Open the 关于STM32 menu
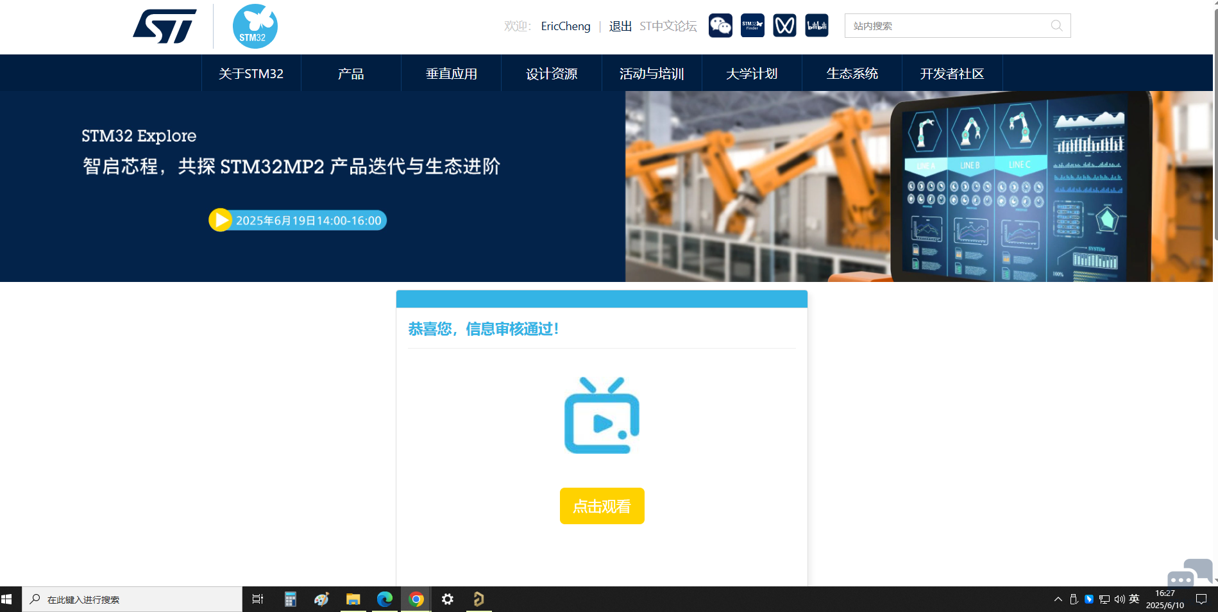 point(251,73)
